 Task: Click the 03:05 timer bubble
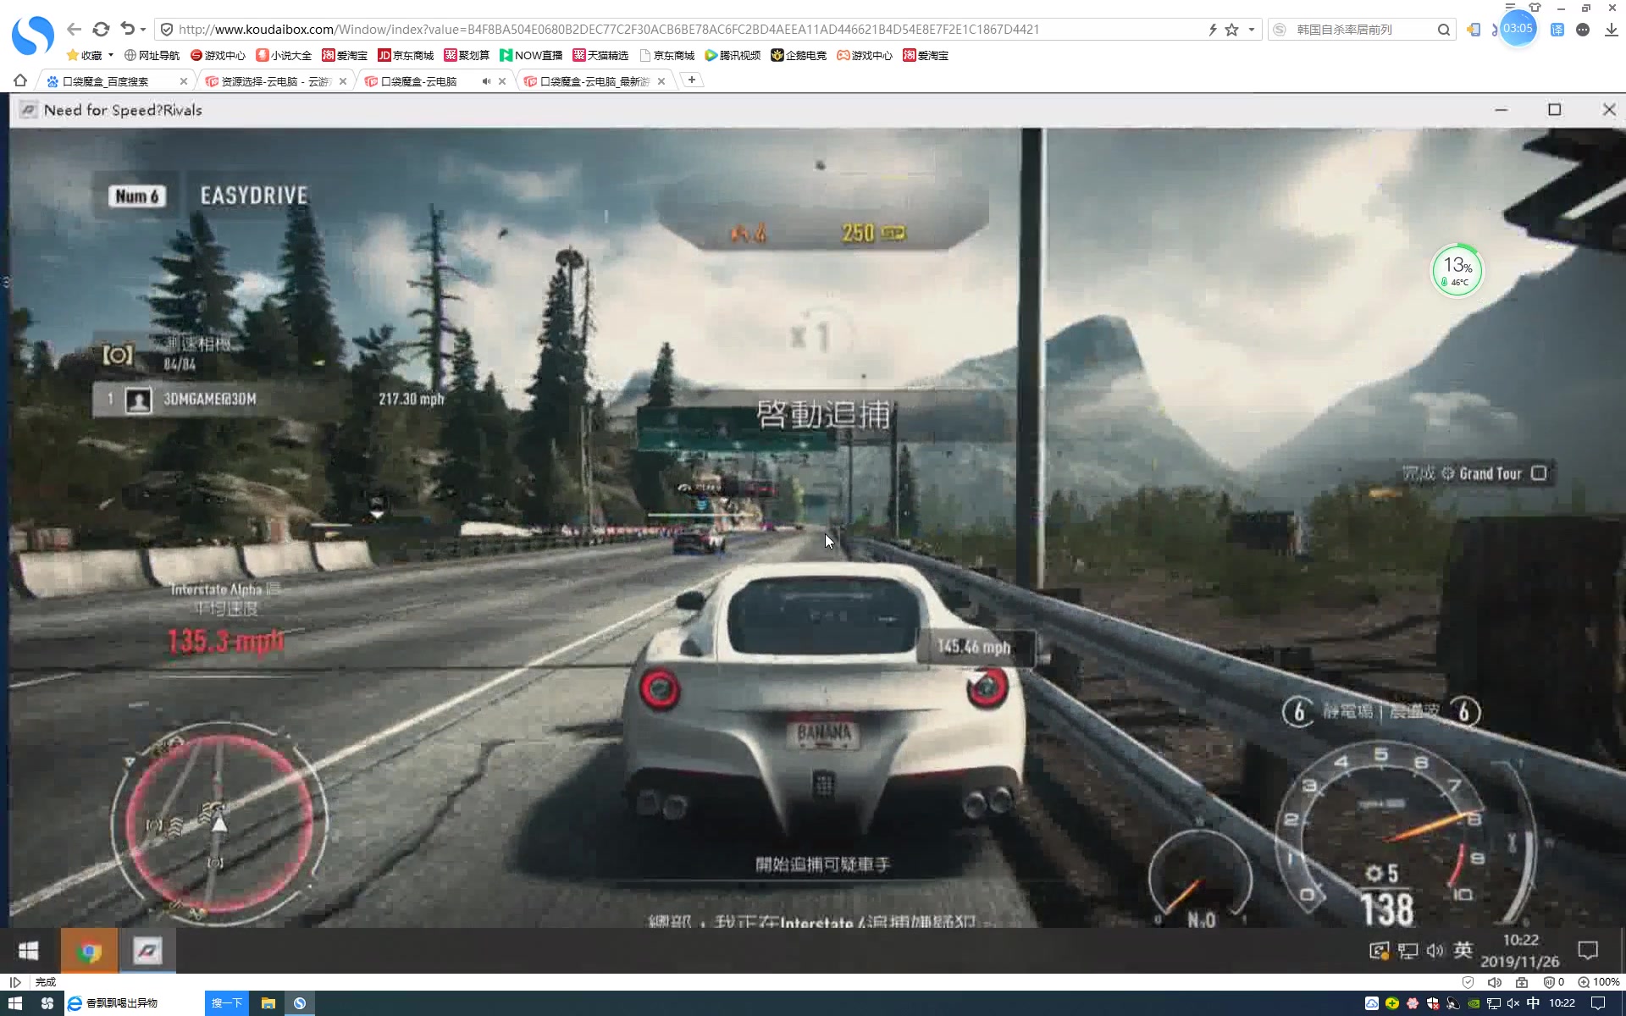pyautogui.click(x=1518, y=28)
